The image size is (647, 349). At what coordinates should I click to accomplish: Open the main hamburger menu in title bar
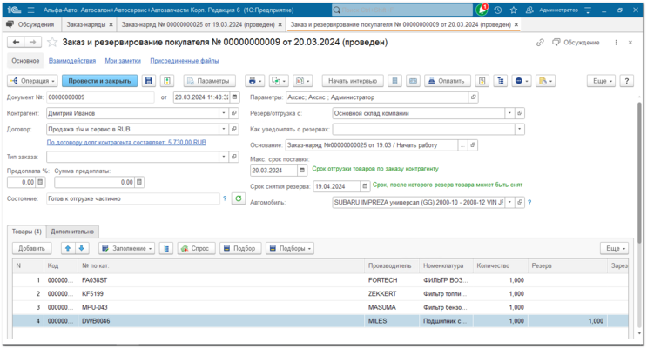[31, 10]
